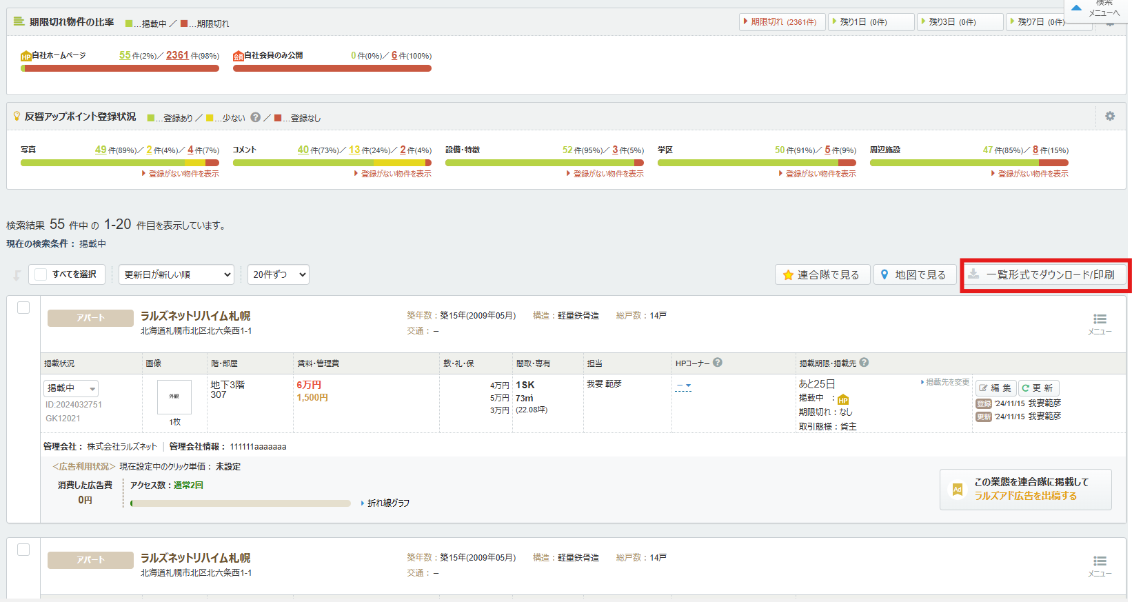1132x602 pixels.
Task: Check the first property listing checkbox
Action: 23,308
